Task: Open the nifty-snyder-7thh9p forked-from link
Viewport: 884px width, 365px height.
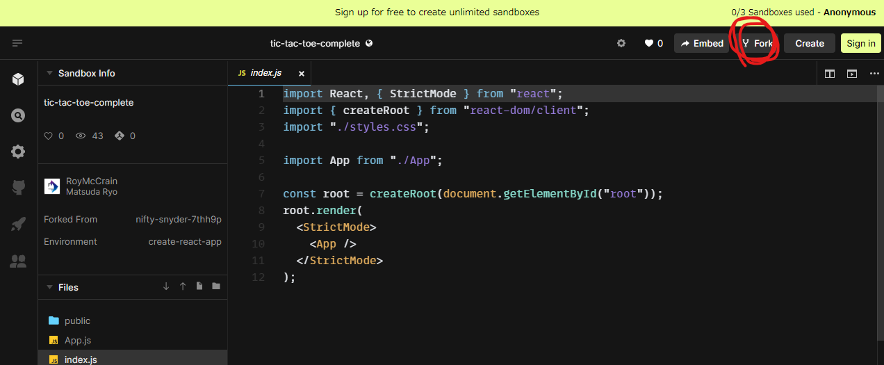Action: click(179, 219)
